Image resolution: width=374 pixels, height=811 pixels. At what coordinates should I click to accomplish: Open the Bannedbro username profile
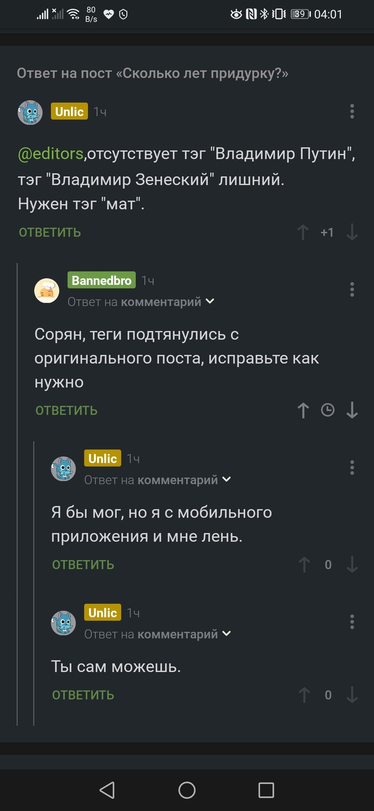102,281
